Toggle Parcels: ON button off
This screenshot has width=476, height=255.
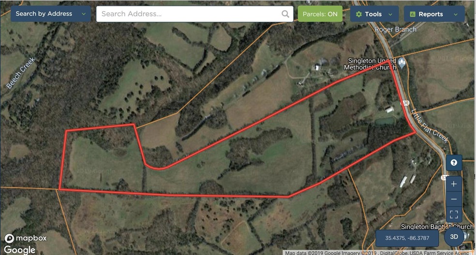coord(320,14)
